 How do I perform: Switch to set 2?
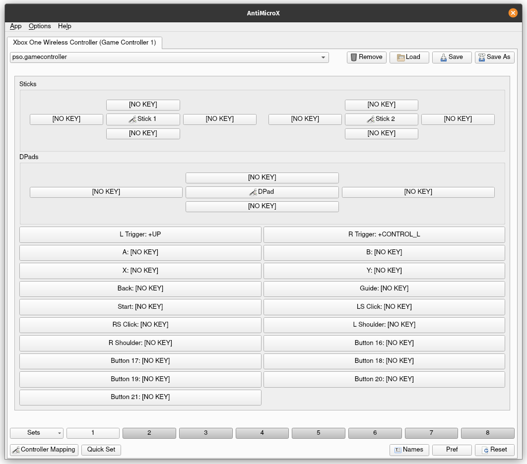coord(149,433)
